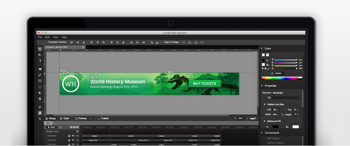Toggle visibility eye of first timeline layer
This screenshot has height=146, width=350.
73,136
